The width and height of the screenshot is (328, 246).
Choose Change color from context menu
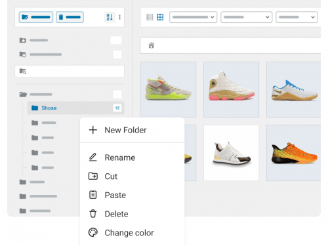click(132, 233)
